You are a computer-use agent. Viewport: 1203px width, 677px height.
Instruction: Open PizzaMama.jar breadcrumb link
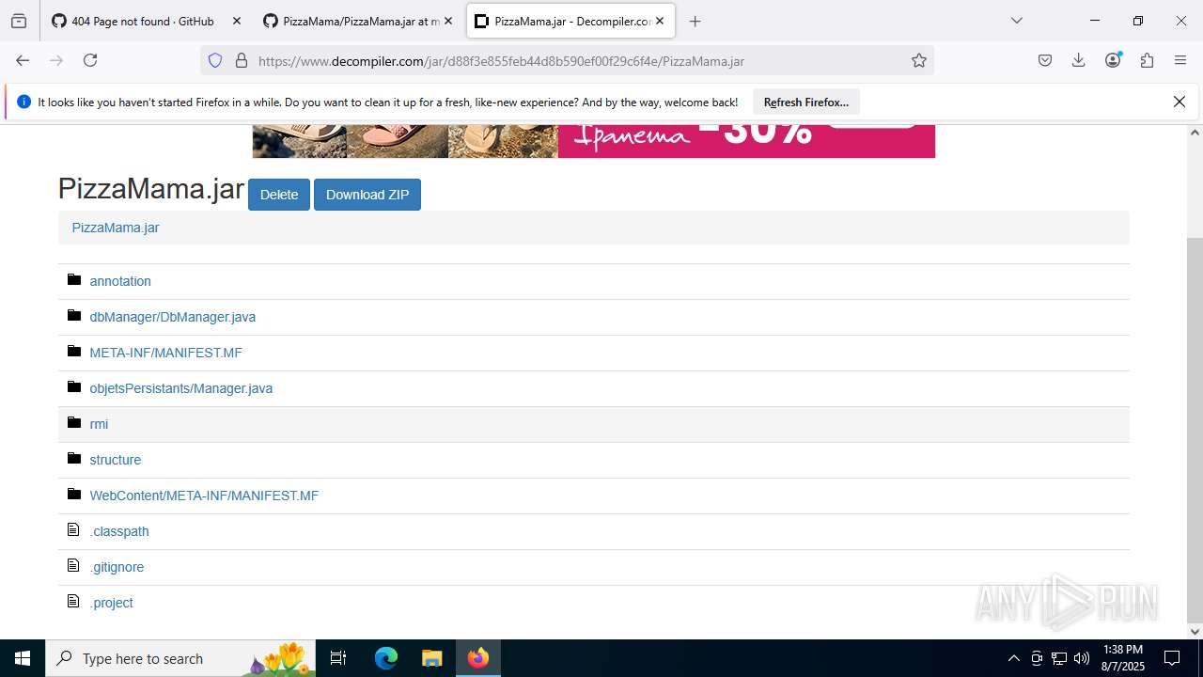click(116, 228)
